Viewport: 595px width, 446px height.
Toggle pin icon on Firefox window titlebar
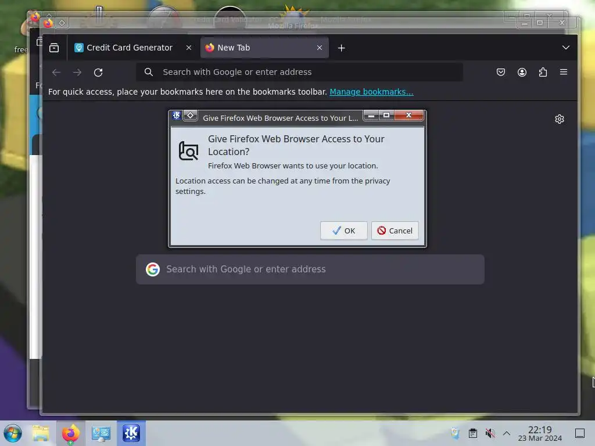[x=62, y=23]
